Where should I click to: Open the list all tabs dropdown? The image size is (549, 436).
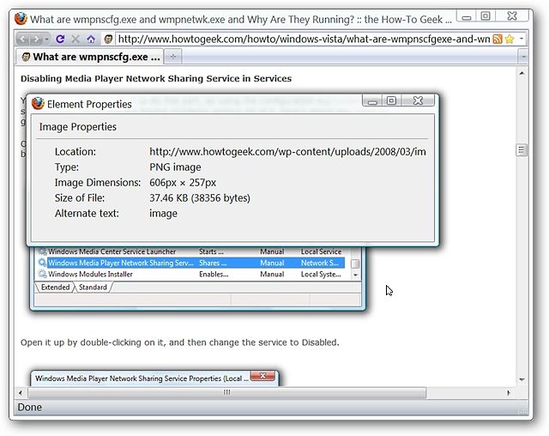(523, 57)
